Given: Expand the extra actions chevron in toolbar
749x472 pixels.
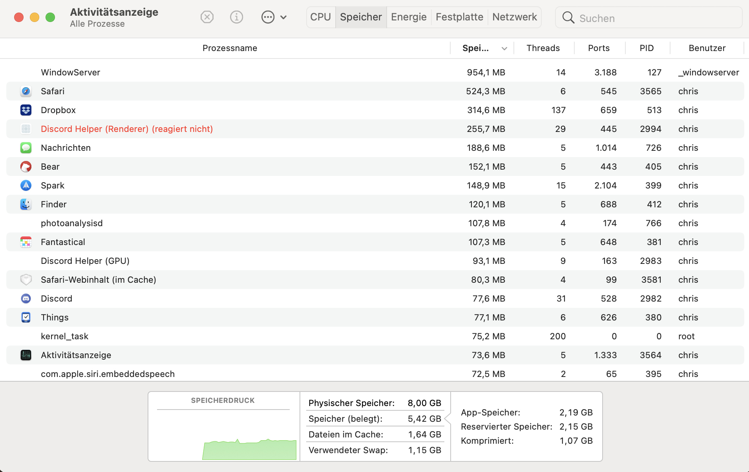Looking at the screenshot, I should (x=284, y=17).
